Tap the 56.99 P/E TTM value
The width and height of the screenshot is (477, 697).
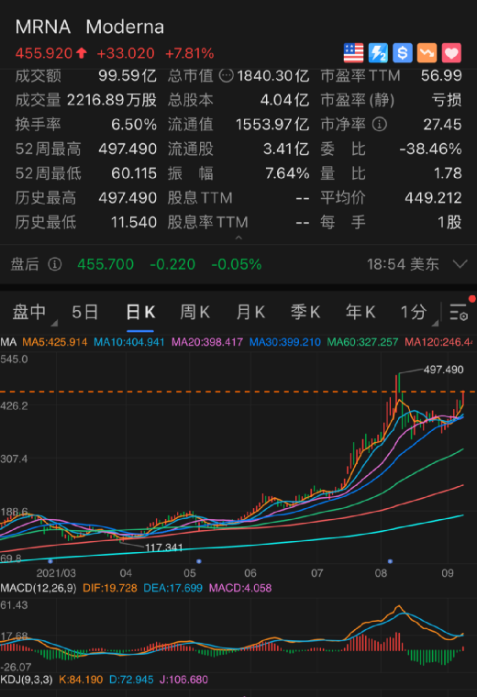point(441,75)
